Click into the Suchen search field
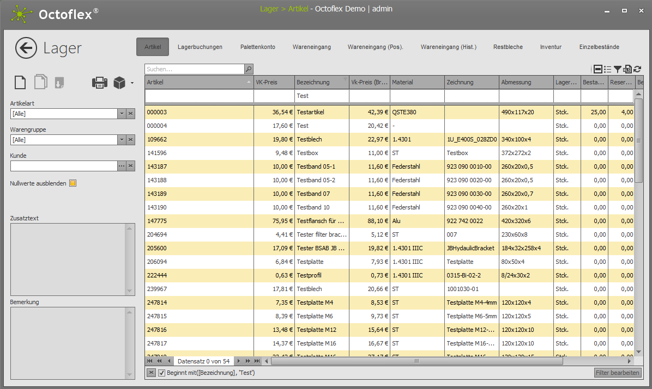The height and width of the screenshot is (389, 652). pos(194,69)
